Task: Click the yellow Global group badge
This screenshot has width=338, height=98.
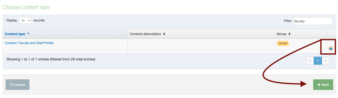Action: tap(283, 43)
